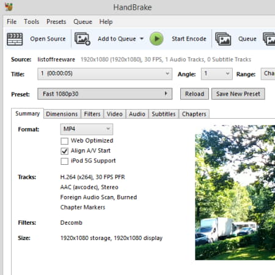Open the Help menu
The width and height of the screenshot is (275, 275).
point(106,21)
